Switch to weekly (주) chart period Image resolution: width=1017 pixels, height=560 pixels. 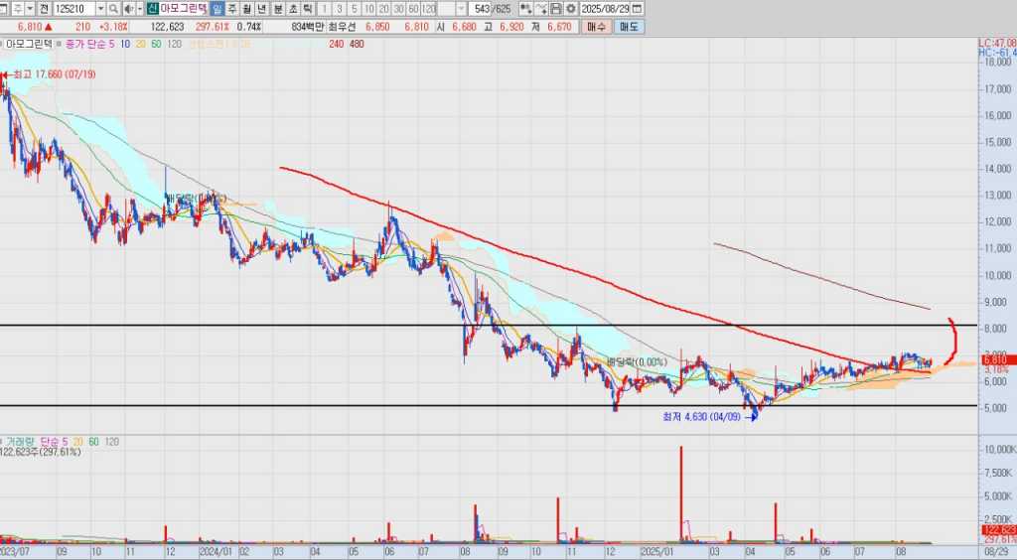click(232, 9)
